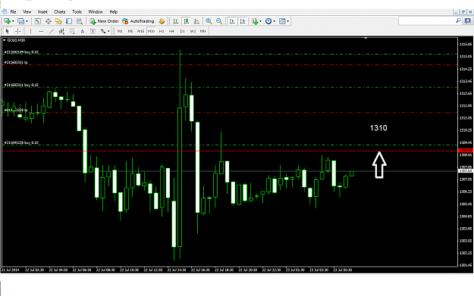This screenshot has height=296, width=474.
Task: Switch to M1 timeframe
Action: [x=120, y=31]
